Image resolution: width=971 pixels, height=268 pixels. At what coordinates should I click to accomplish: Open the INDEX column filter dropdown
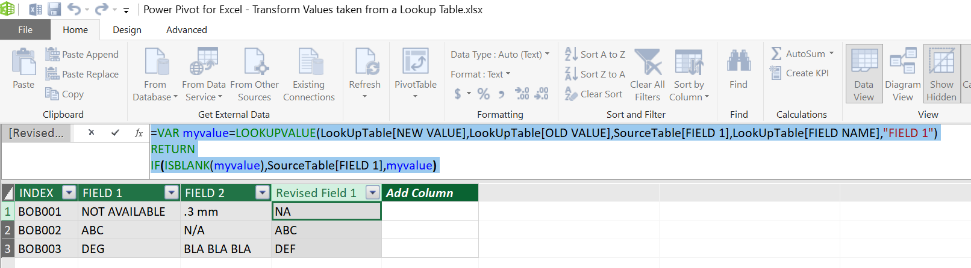[x=69, y=192]
